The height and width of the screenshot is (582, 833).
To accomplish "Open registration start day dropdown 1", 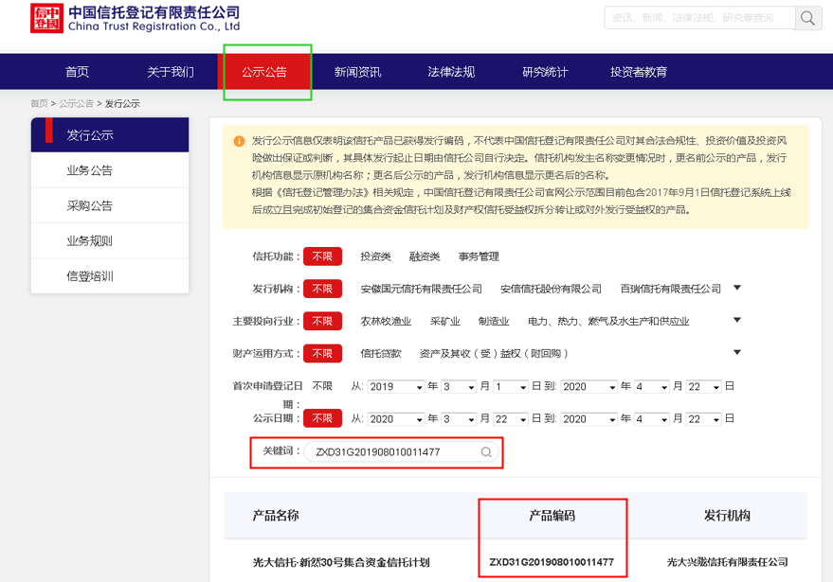I will click(510, 387).
